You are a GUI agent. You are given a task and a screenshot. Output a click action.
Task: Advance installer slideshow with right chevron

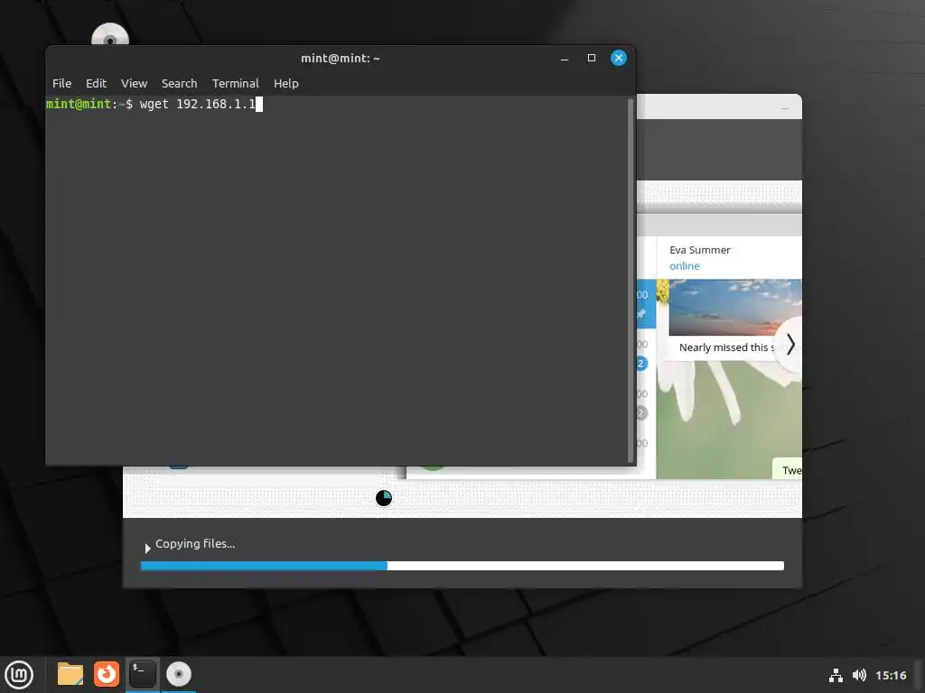click(x=790, y=345)
